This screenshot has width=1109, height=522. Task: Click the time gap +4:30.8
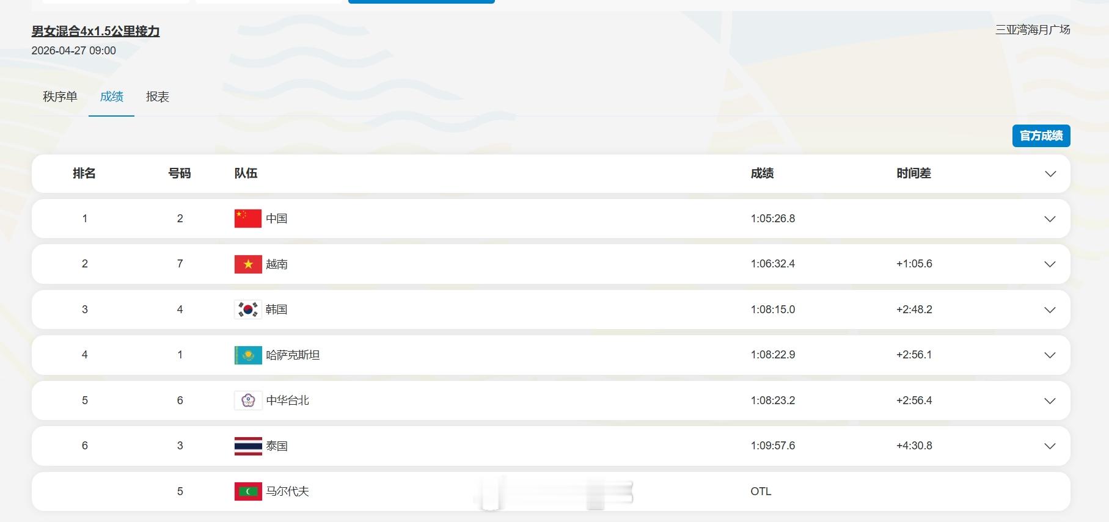tap(914, 446)
